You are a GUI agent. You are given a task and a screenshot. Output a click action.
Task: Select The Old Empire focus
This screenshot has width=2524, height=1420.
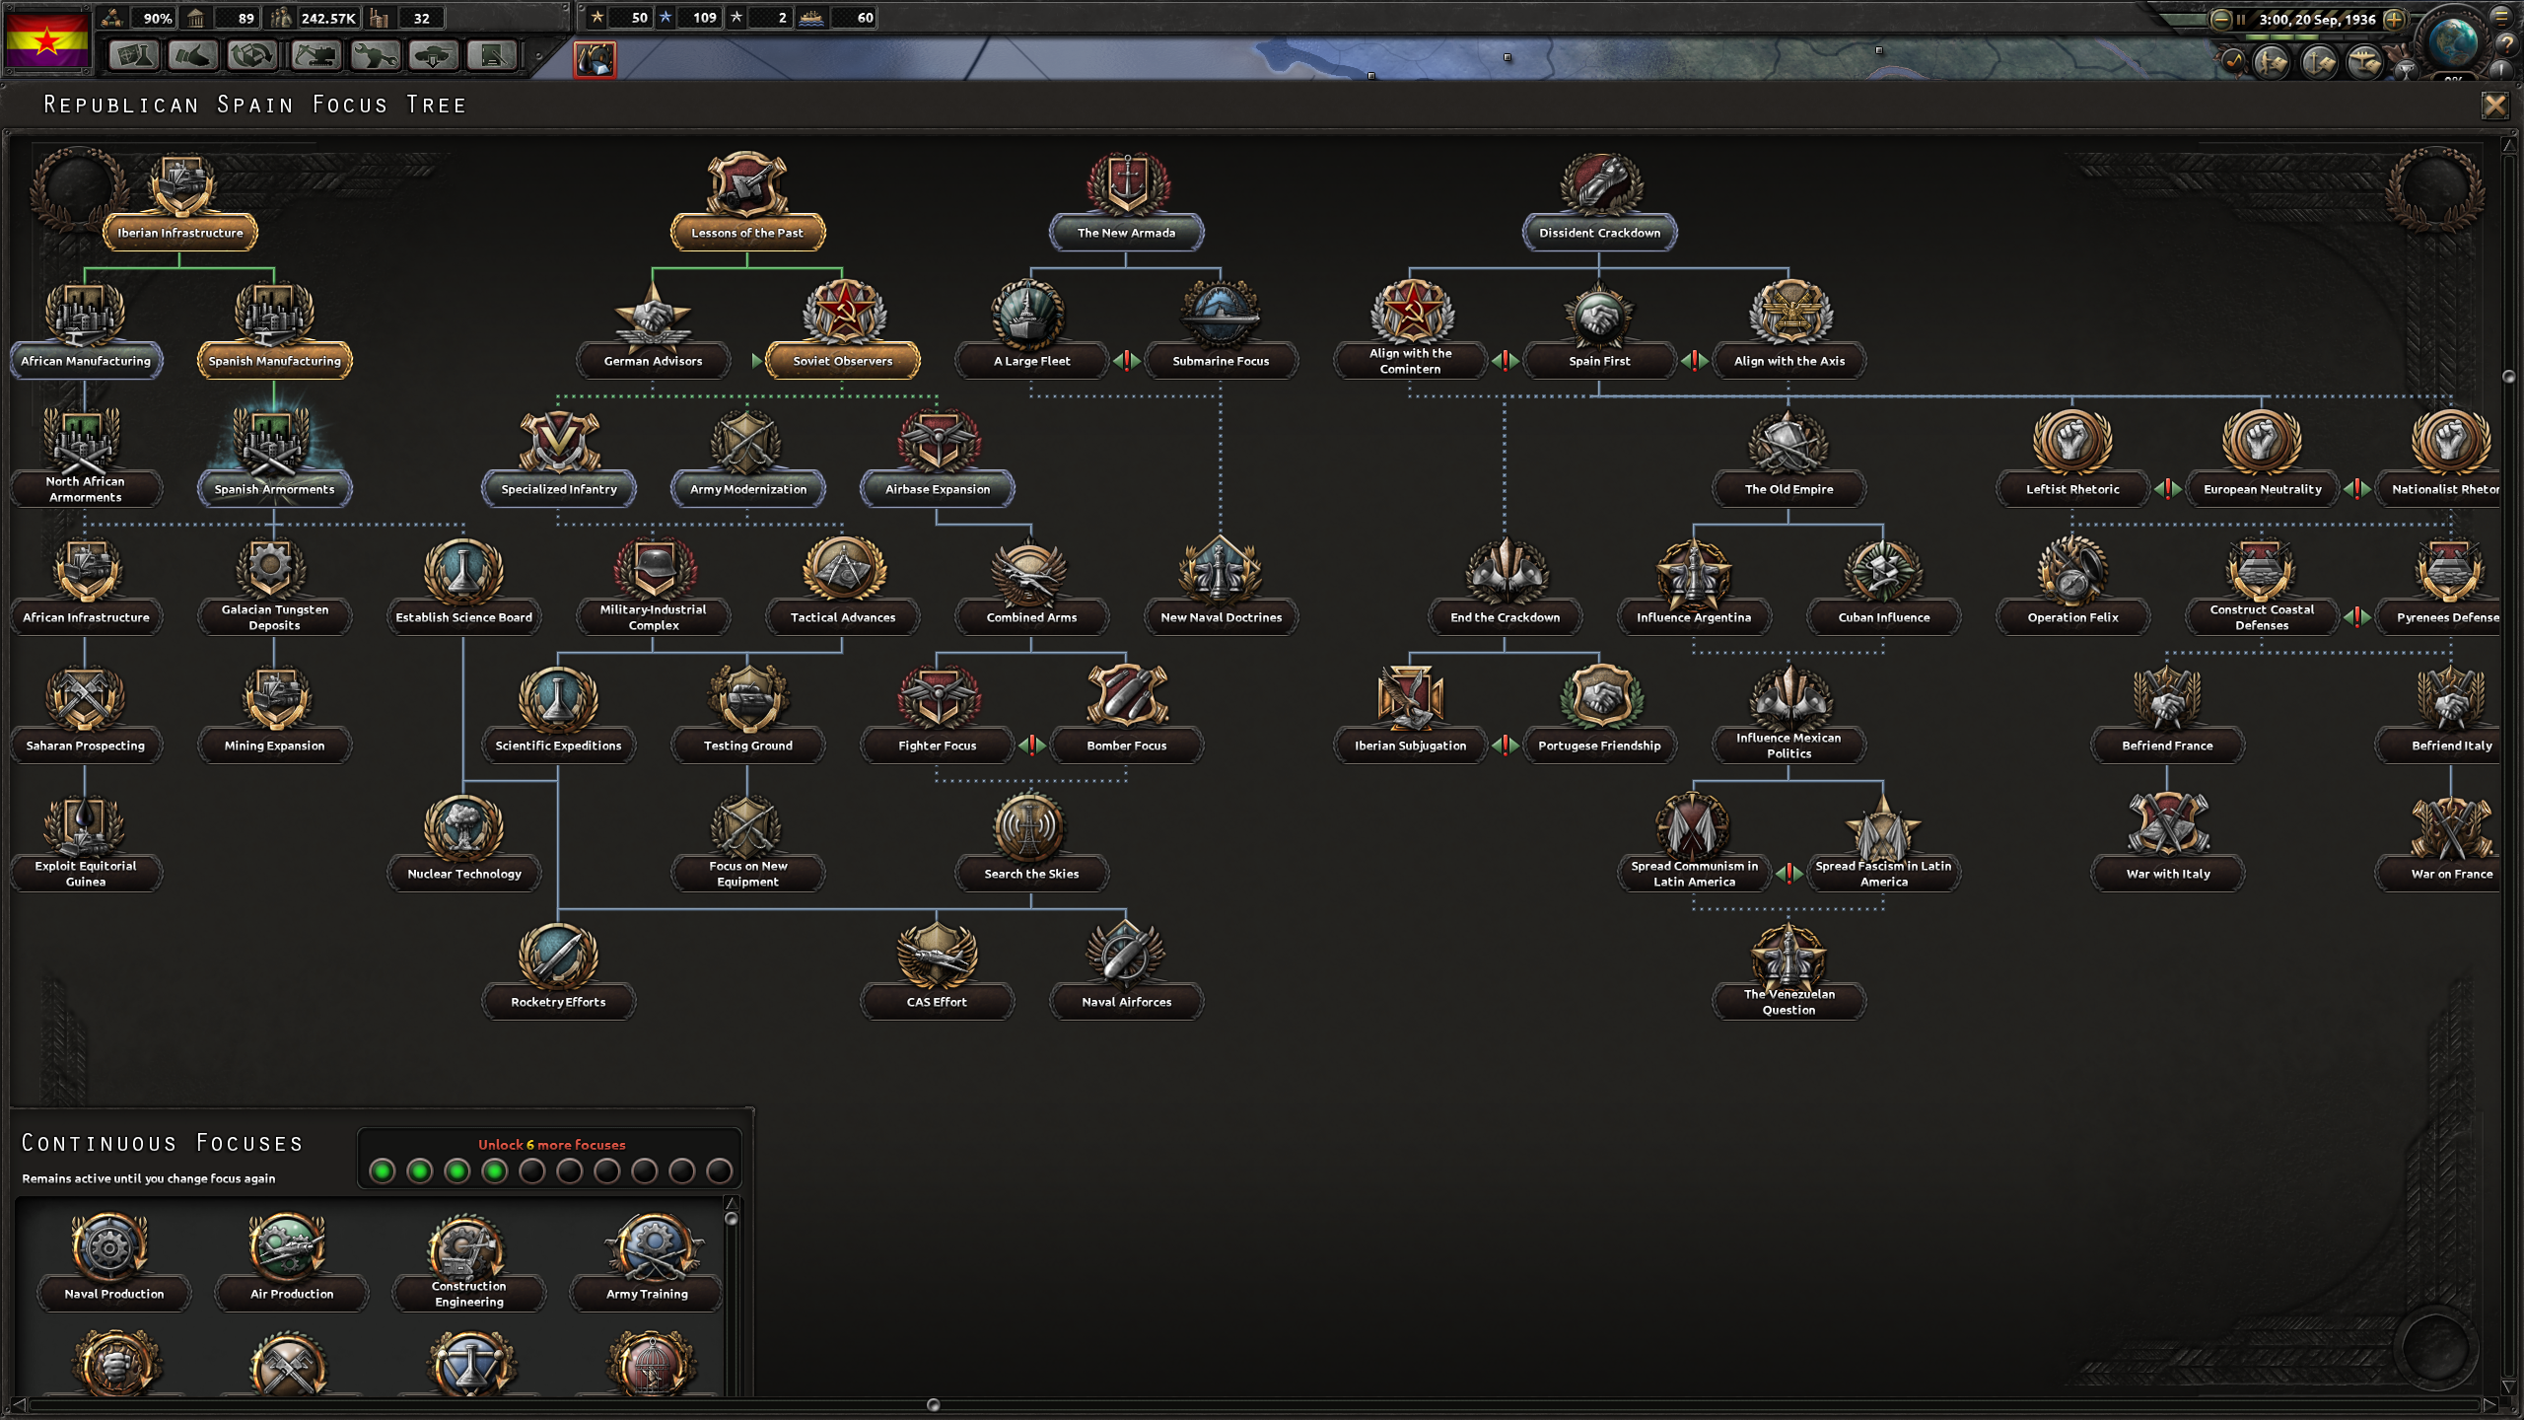tap(1789, 458)
